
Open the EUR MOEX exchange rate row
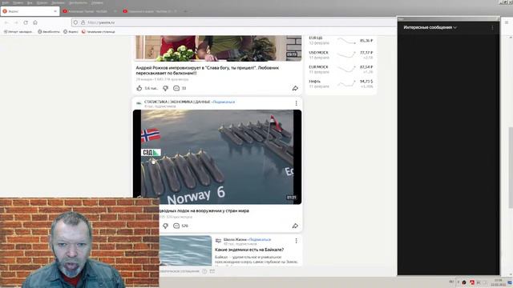(341, 70)
